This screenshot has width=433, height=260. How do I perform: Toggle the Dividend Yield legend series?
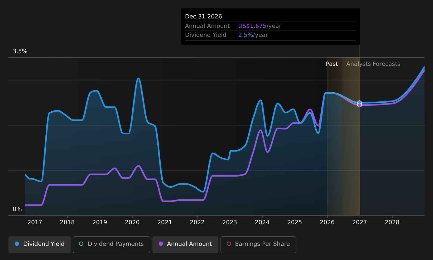[x=40, y=244]
